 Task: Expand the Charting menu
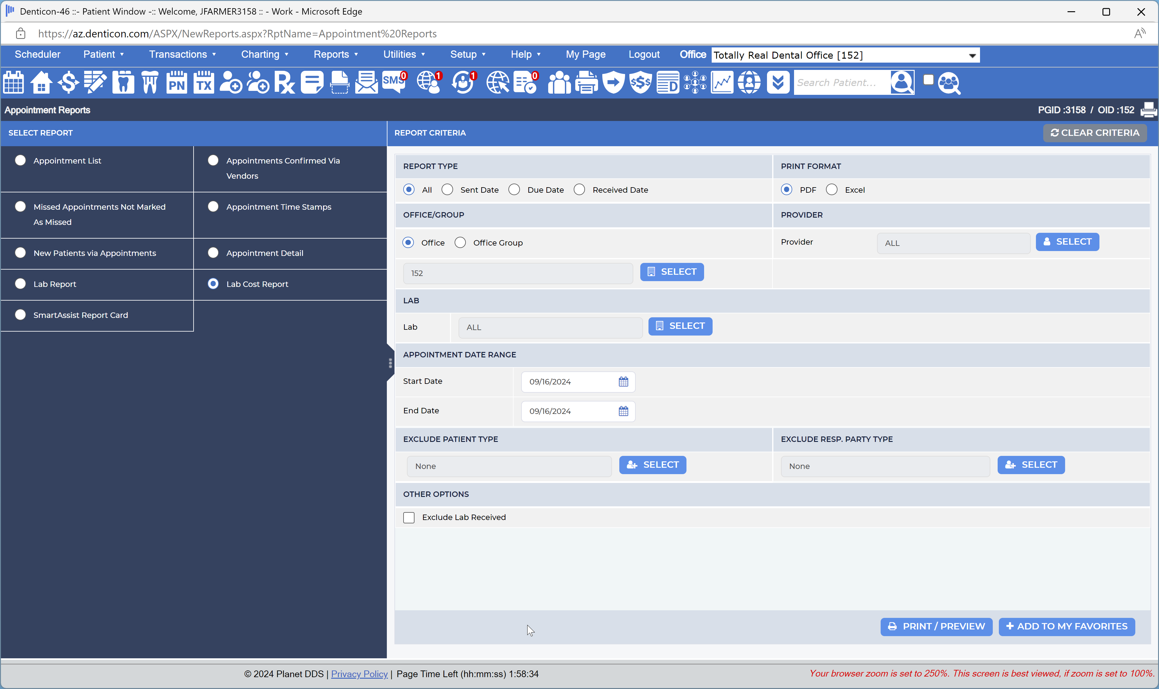265,54
